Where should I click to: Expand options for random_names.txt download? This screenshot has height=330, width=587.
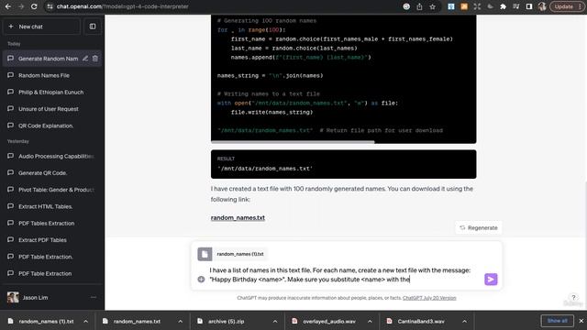pyautogui.click(x=181, y=322)
